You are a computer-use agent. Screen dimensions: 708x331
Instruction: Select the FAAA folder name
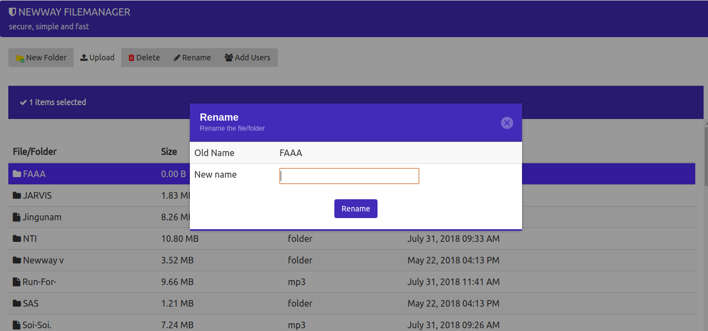[x=34, y=174]
